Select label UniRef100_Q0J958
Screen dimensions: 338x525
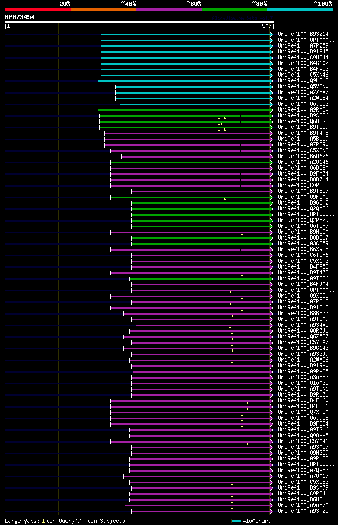pos(303,418)
